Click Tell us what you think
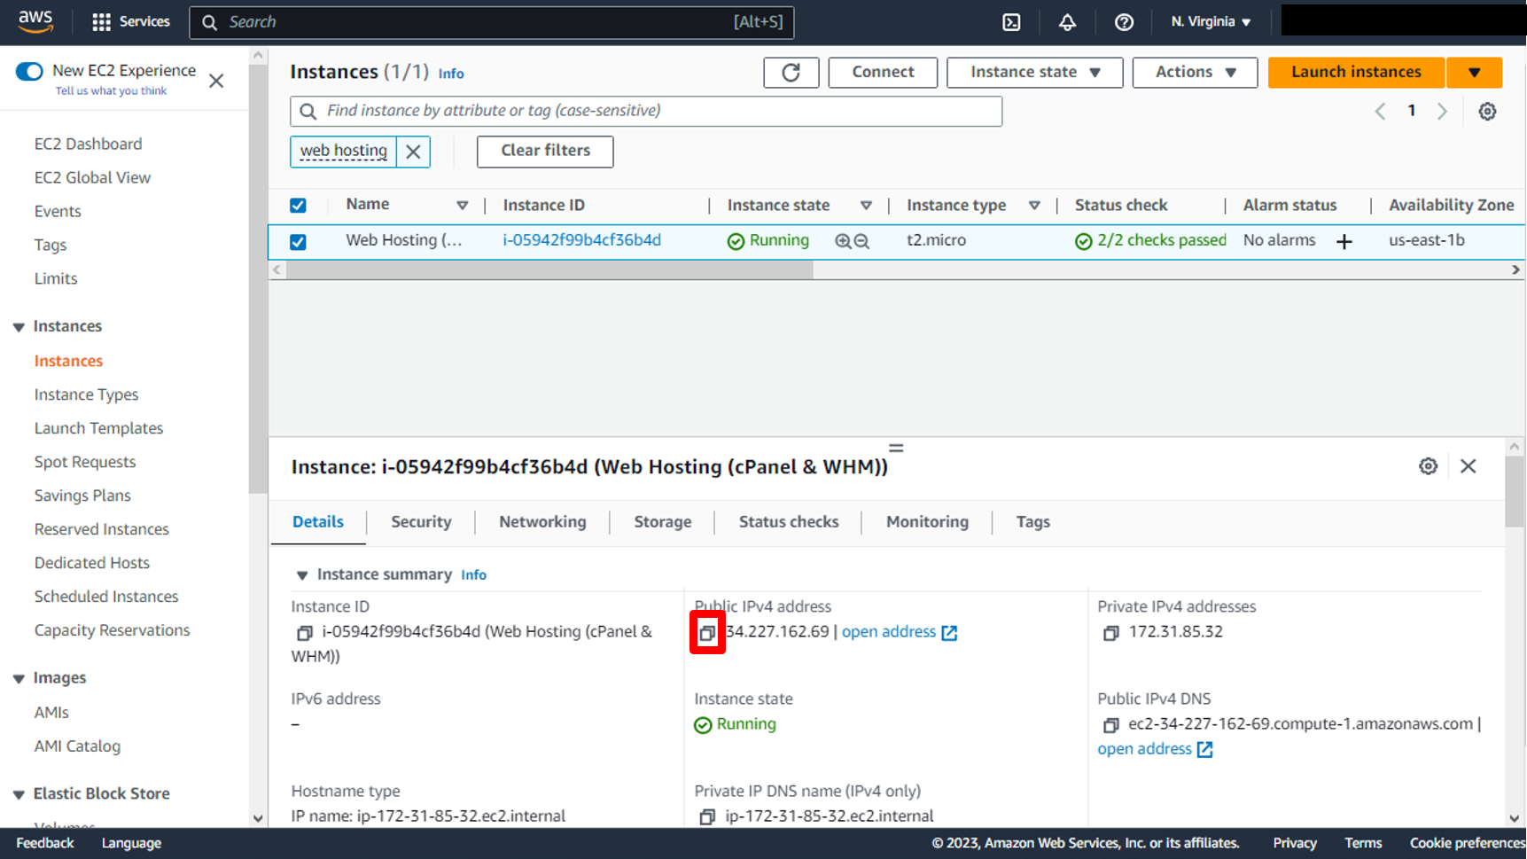The image size is (1527, 859). [x=111, y=91]
